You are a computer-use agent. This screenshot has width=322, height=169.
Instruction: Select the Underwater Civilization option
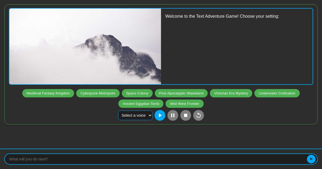click(x=277, y=93)
